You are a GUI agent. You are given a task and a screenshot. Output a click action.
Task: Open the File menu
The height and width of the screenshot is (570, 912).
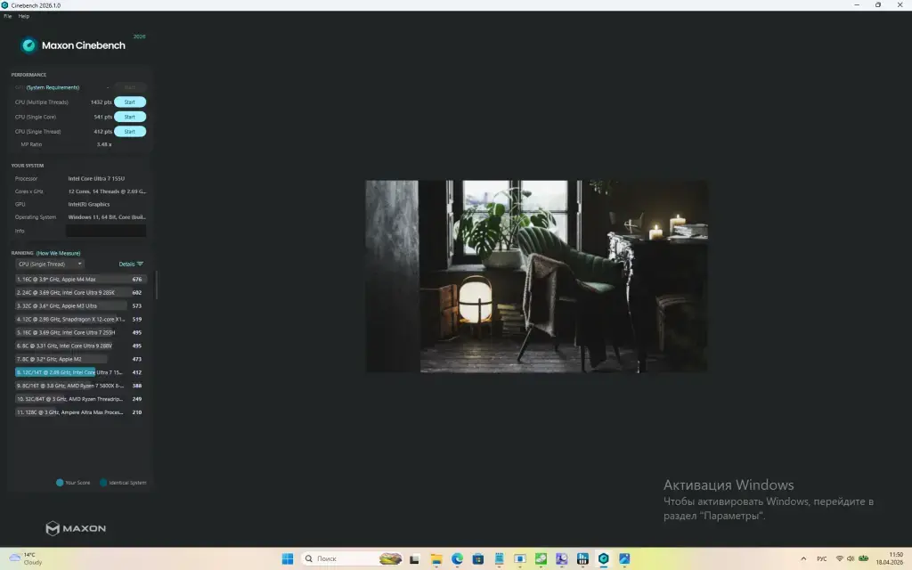7,16
